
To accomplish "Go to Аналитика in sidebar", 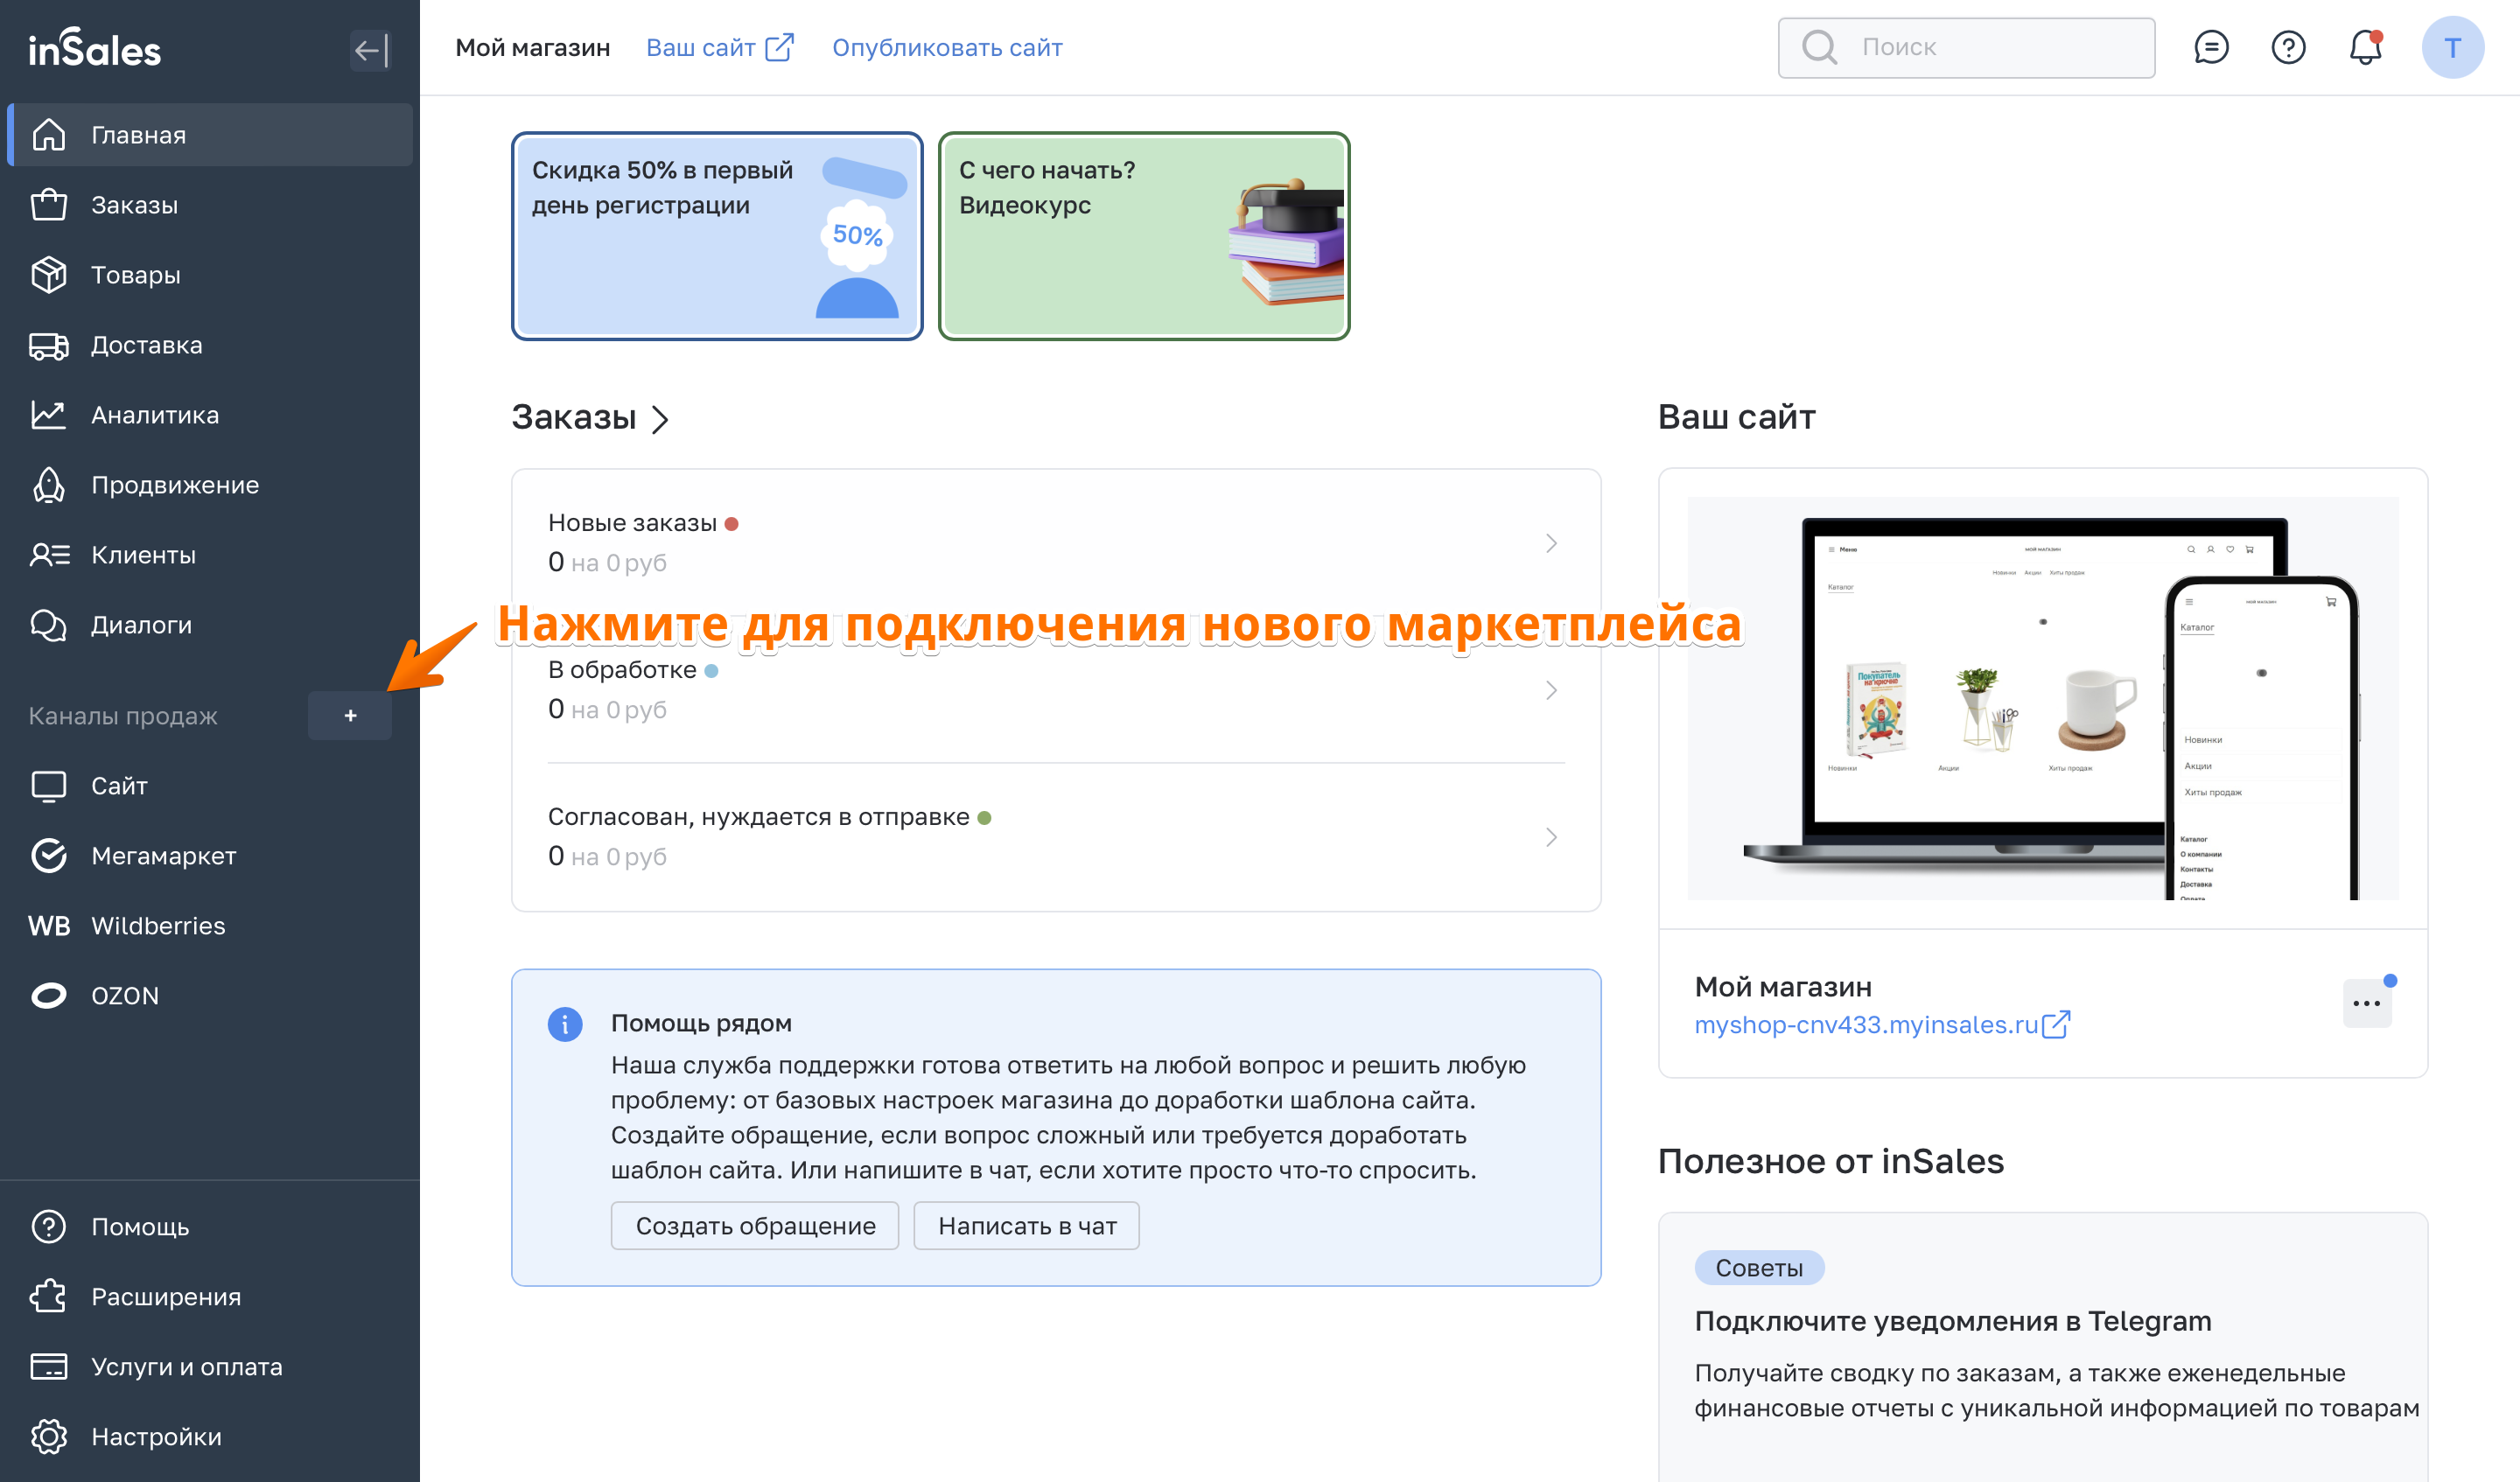I will click(x=155, y=415).
